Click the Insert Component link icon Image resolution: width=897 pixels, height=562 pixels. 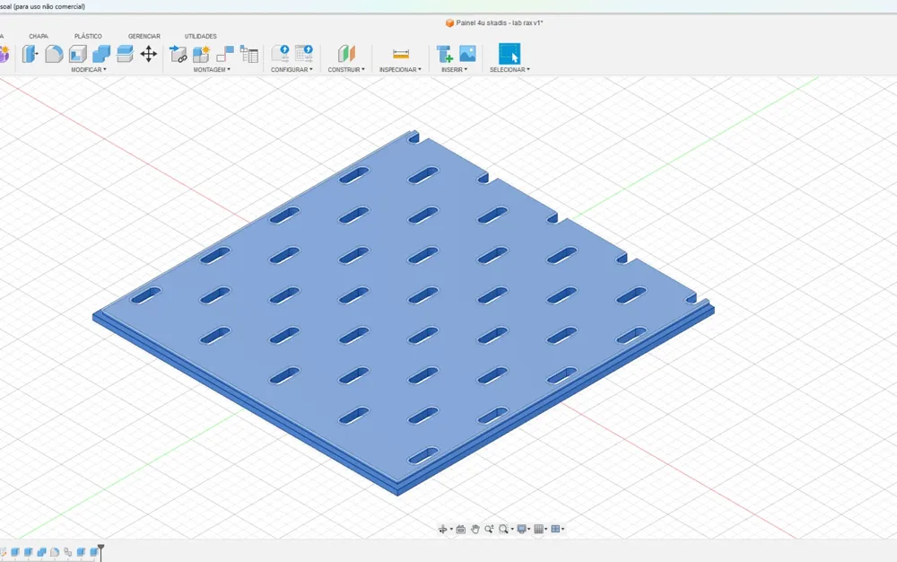pos(178,54)
